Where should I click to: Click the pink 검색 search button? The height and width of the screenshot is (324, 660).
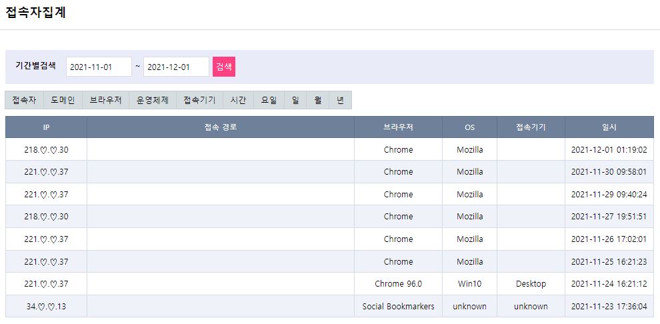point(224,67)
